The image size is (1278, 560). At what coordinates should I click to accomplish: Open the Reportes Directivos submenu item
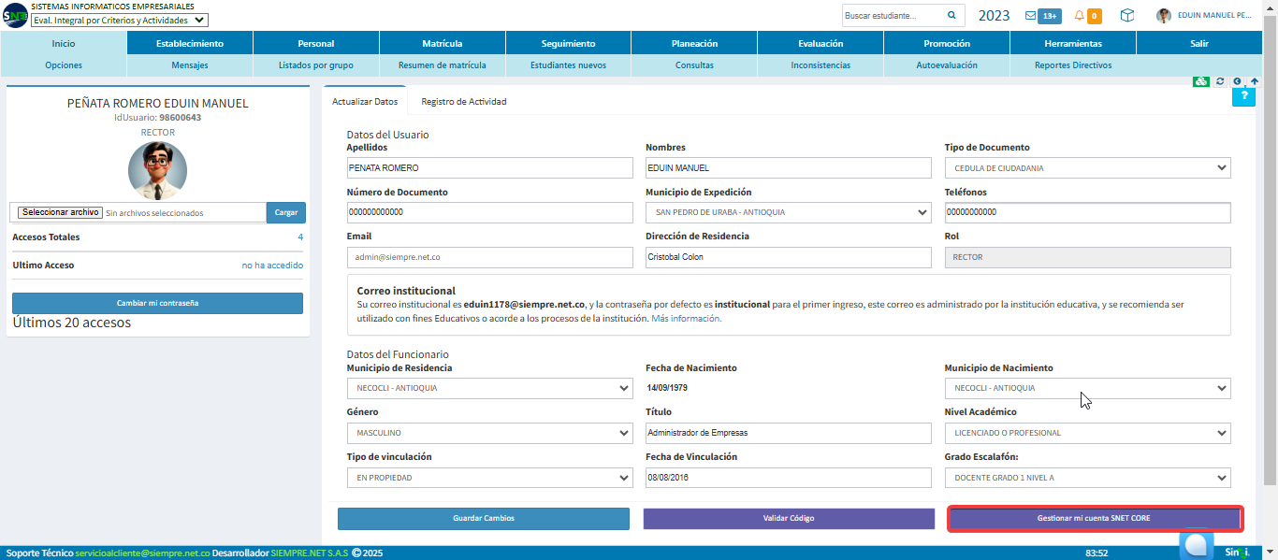(x=1073, y=65)
